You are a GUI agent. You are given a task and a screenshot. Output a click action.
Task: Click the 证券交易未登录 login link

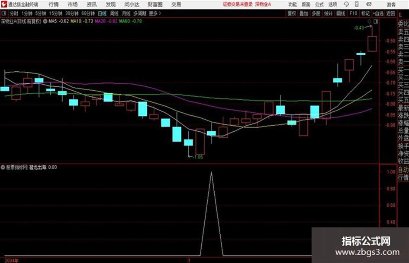point(238,4)
